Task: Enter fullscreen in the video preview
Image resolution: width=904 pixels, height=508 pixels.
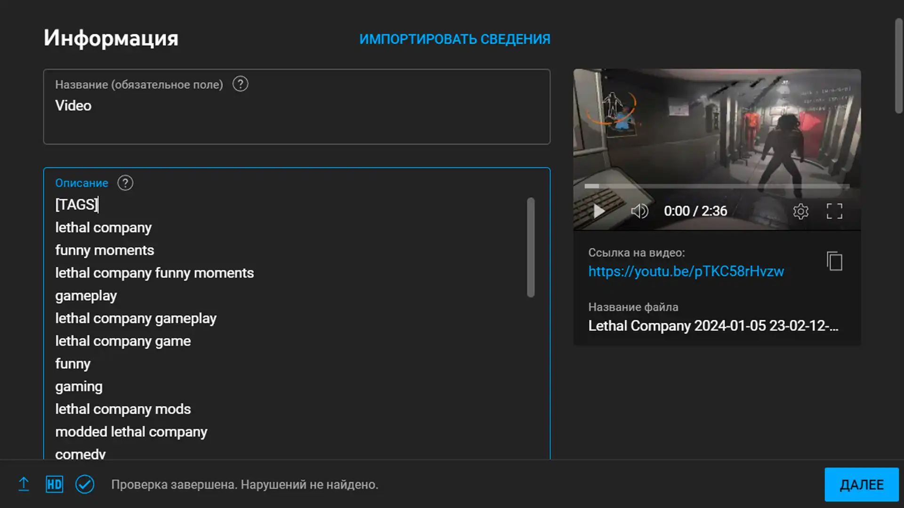Action: pos(834,211)
